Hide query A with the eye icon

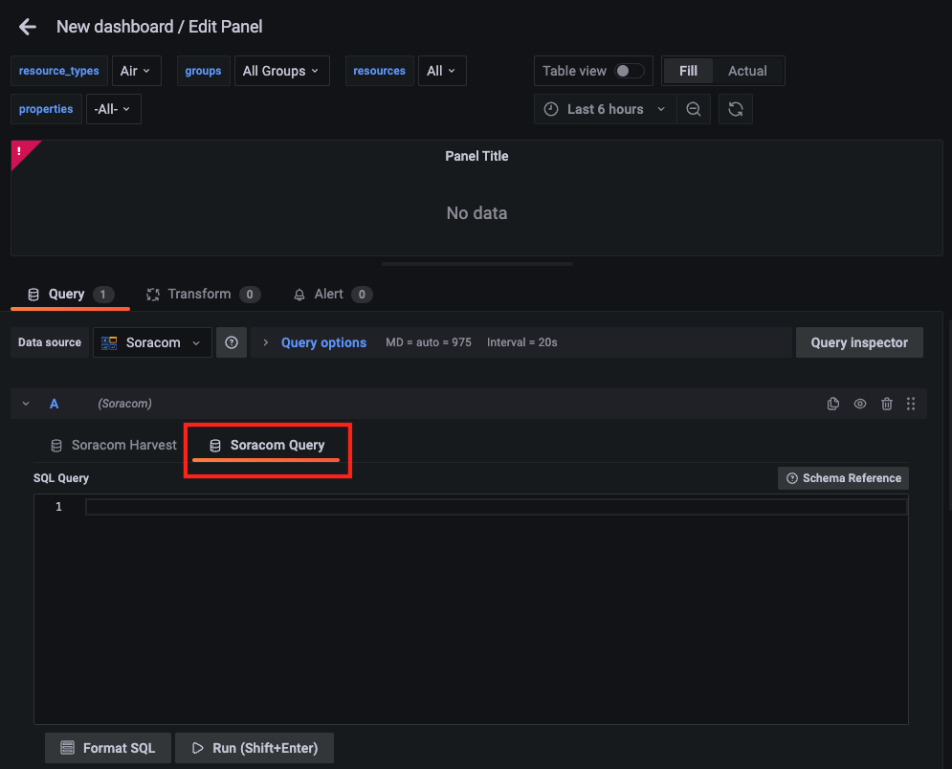pos(859,404)
